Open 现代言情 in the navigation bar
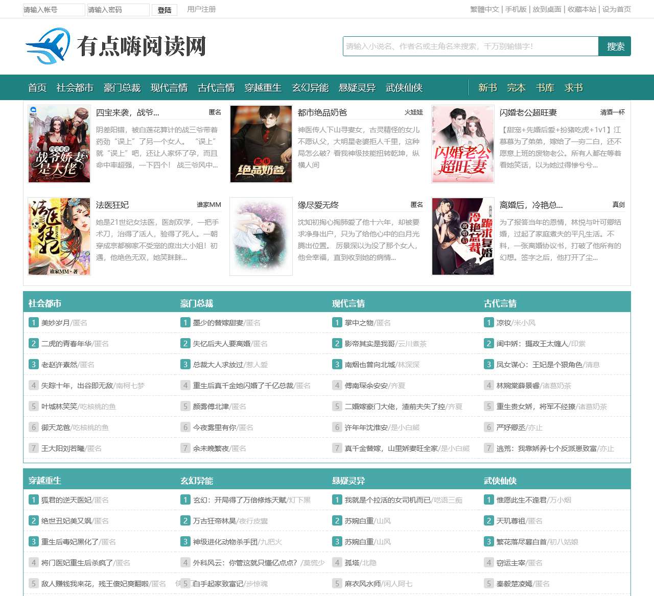Image resolution: width=654 pixels, height=596 pixels. coord(169,88)
